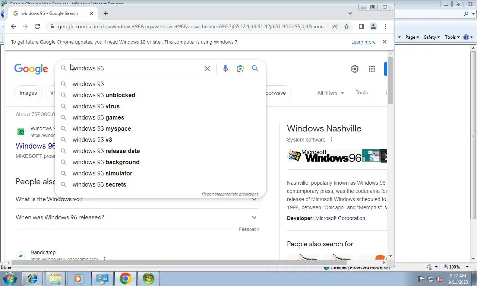The height and width of the screenshot is (286, 477).
Task: Open the Bandcamp search result
Action: click(43, 252)
